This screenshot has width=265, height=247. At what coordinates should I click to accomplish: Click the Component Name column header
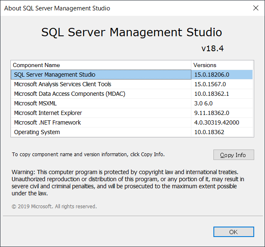pyautogui.click(x=37, y=65)
